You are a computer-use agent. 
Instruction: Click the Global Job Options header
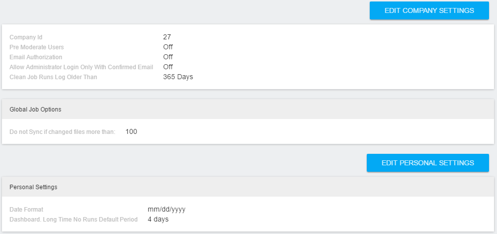[x=35, y=109]
